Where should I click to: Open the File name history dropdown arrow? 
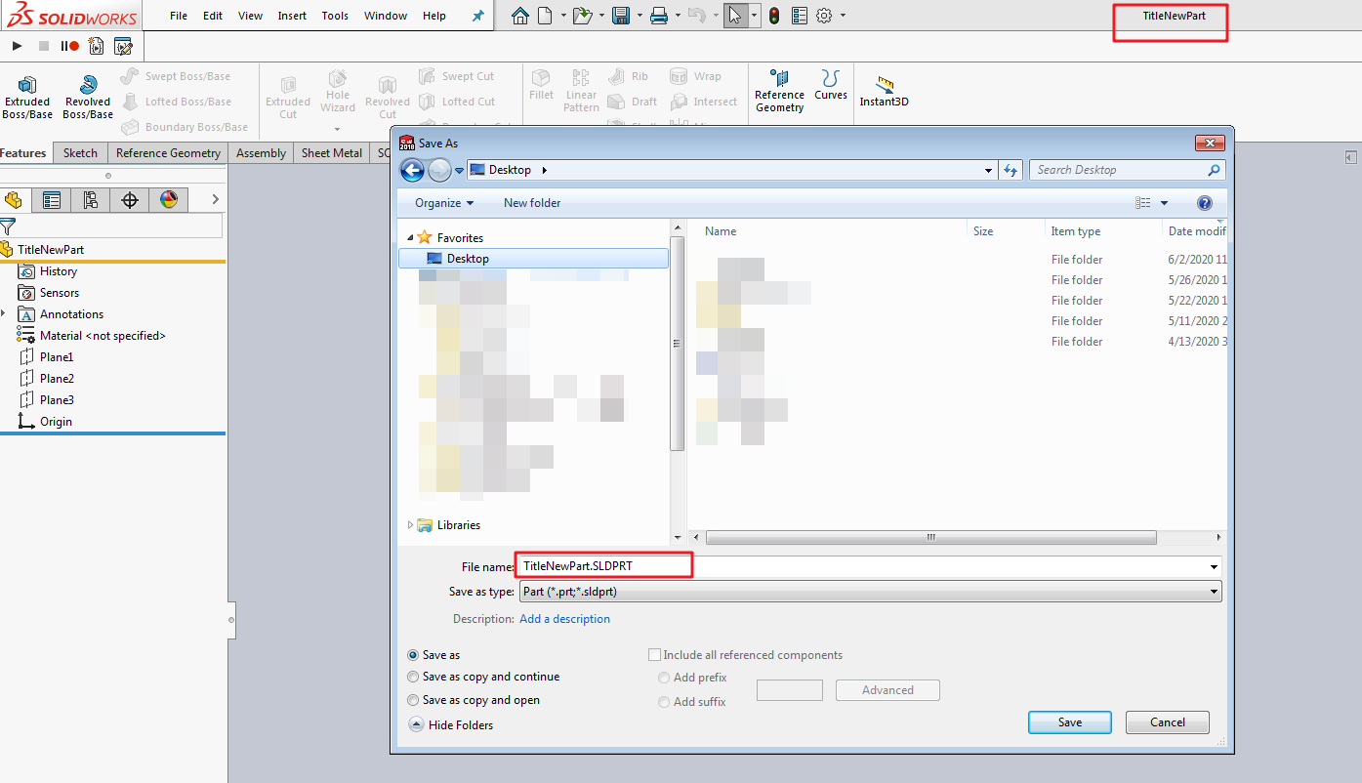[1214, 566]
